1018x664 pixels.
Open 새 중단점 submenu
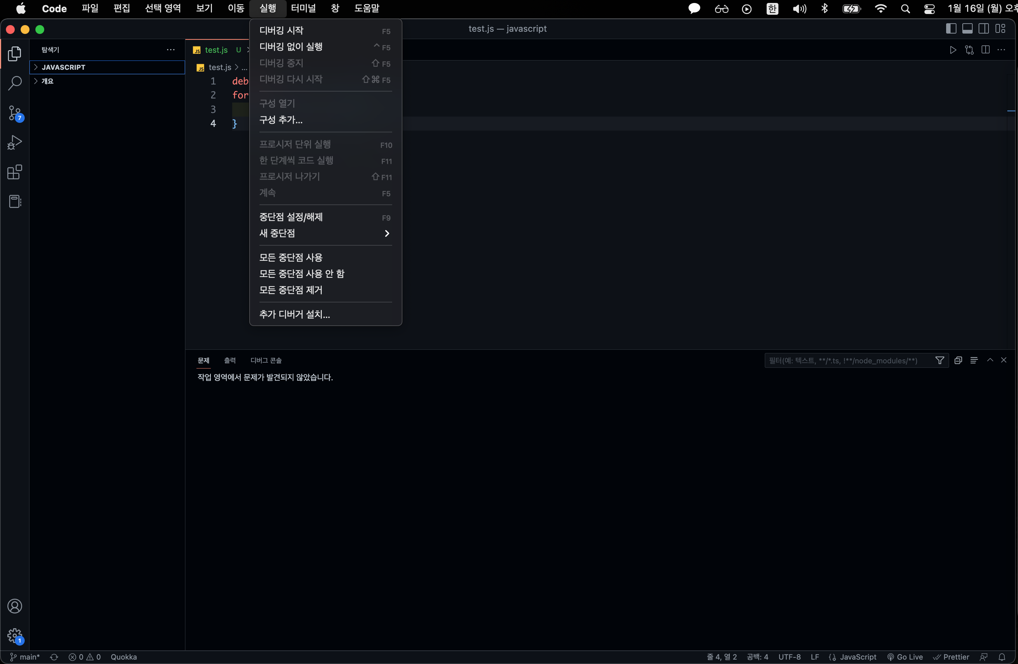(x=325, y=233)
